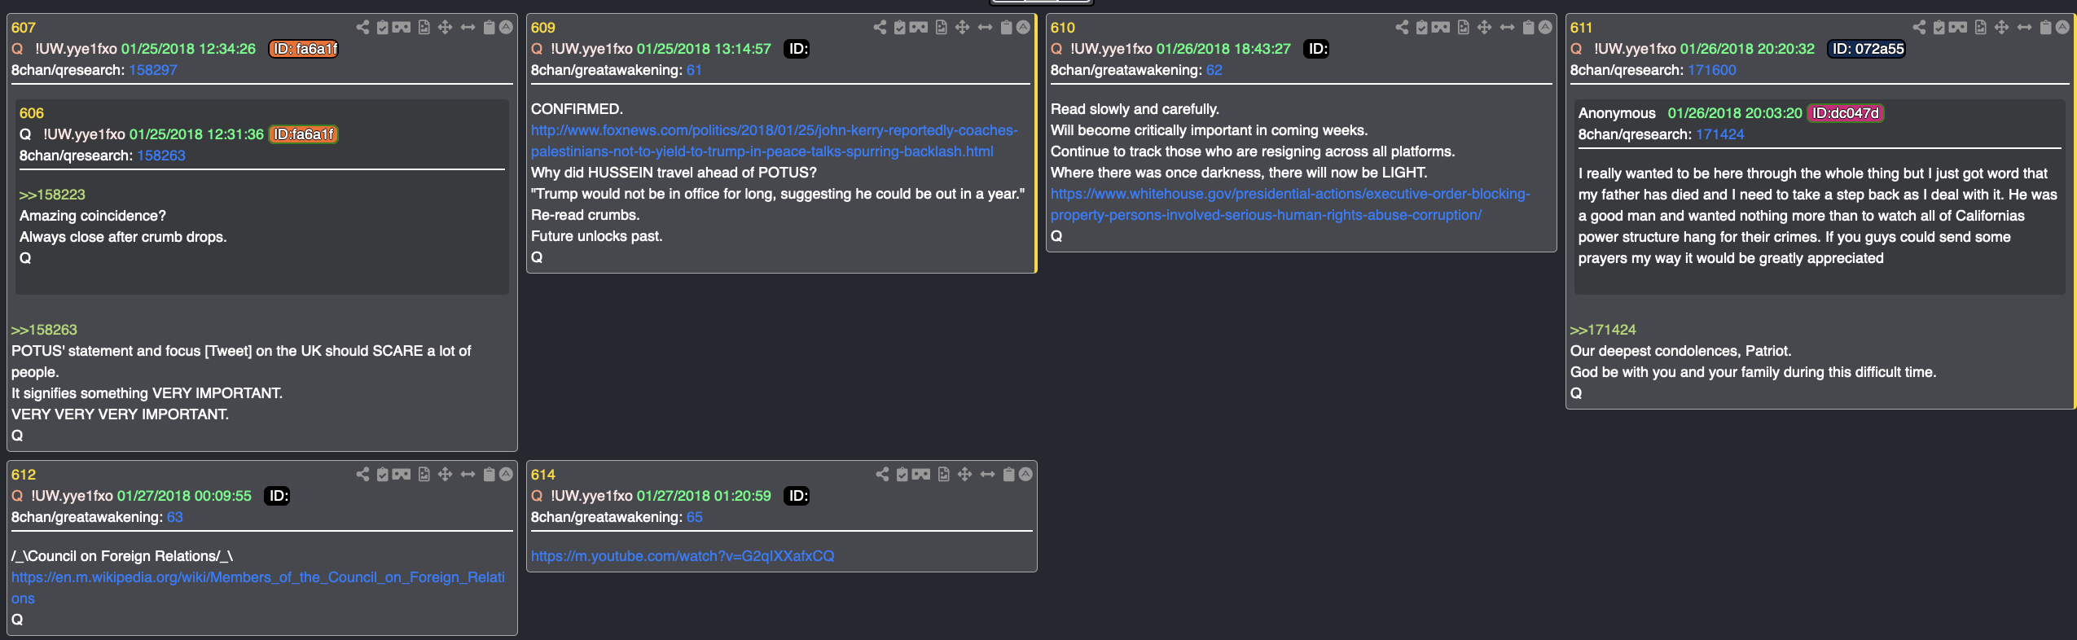Image resolution: width=2077 pixels, height=640 pixels.
Task: Open quoted anonymous post link 171424
Action: pyautogui.click(x=1720, y=134)
